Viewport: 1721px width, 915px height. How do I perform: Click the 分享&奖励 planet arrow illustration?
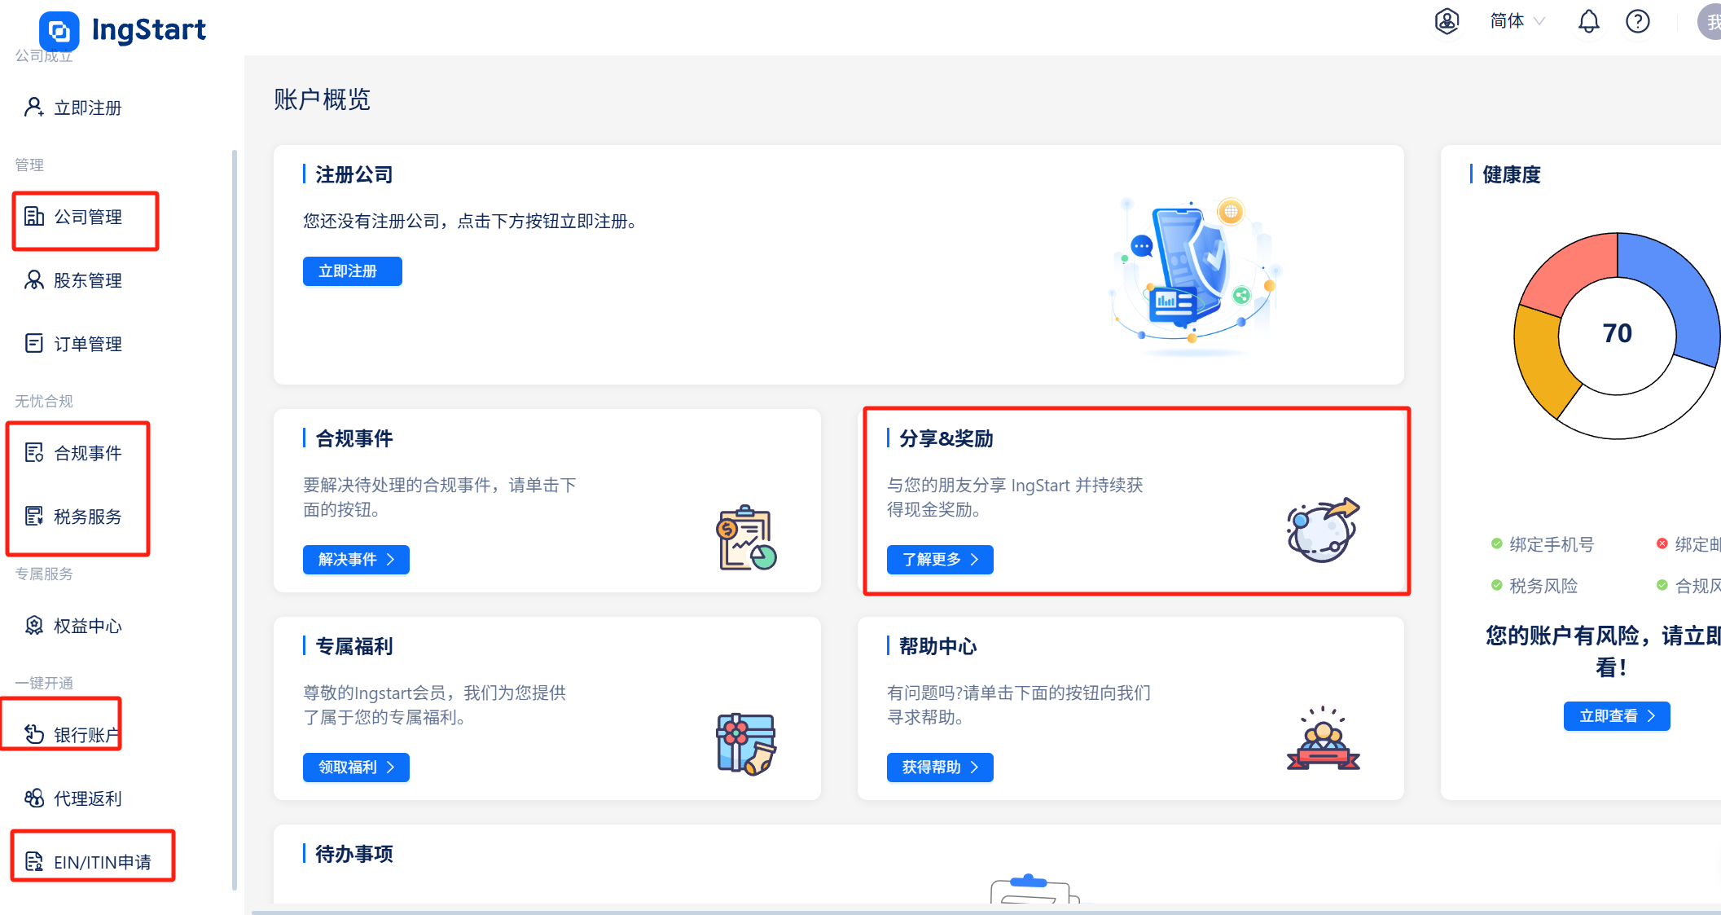pyautogui.click(x=1324, y=530)
